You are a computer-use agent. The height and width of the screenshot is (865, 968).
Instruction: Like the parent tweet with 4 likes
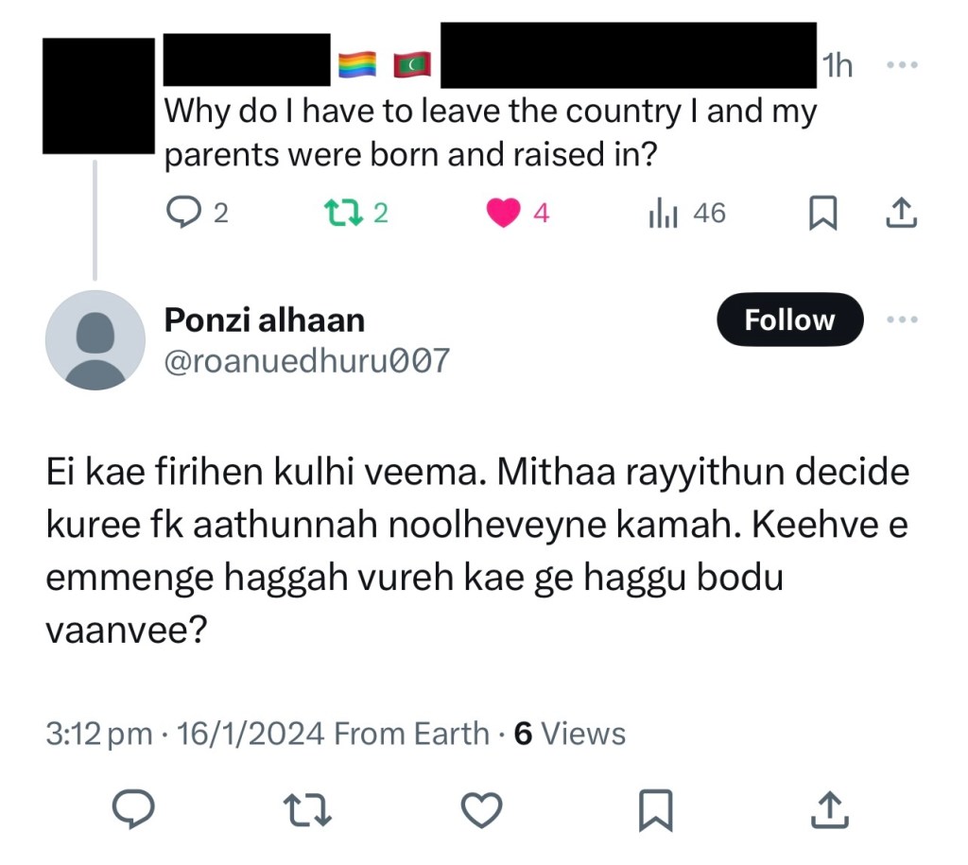[503, 214]
